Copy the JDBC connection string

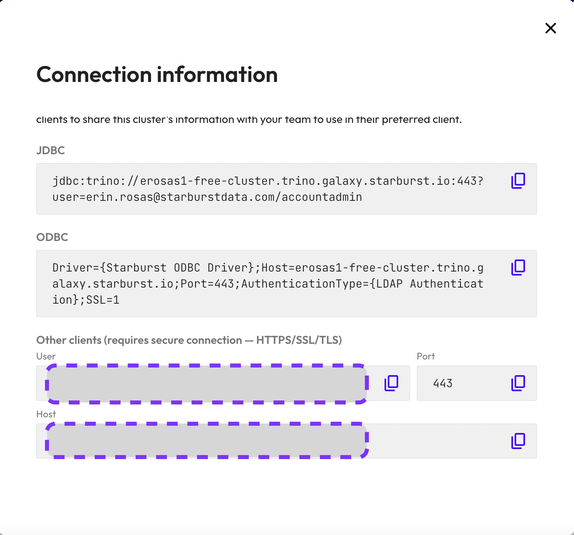coord(518,181)
